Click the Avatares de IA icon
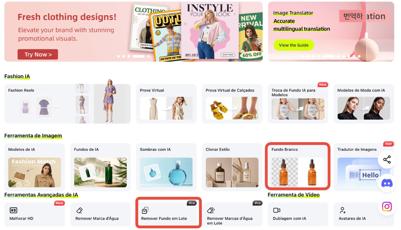401x230 pixels. tap(343, 210)
